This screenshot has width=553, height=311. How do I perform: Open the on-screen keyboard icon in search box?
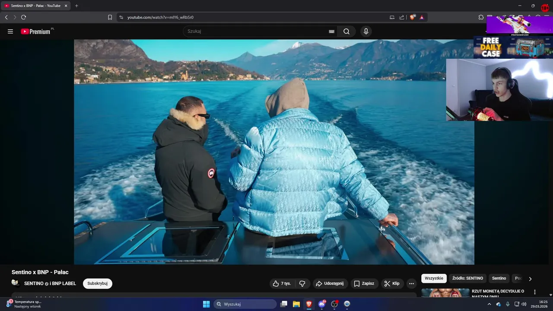pos(331,32)
